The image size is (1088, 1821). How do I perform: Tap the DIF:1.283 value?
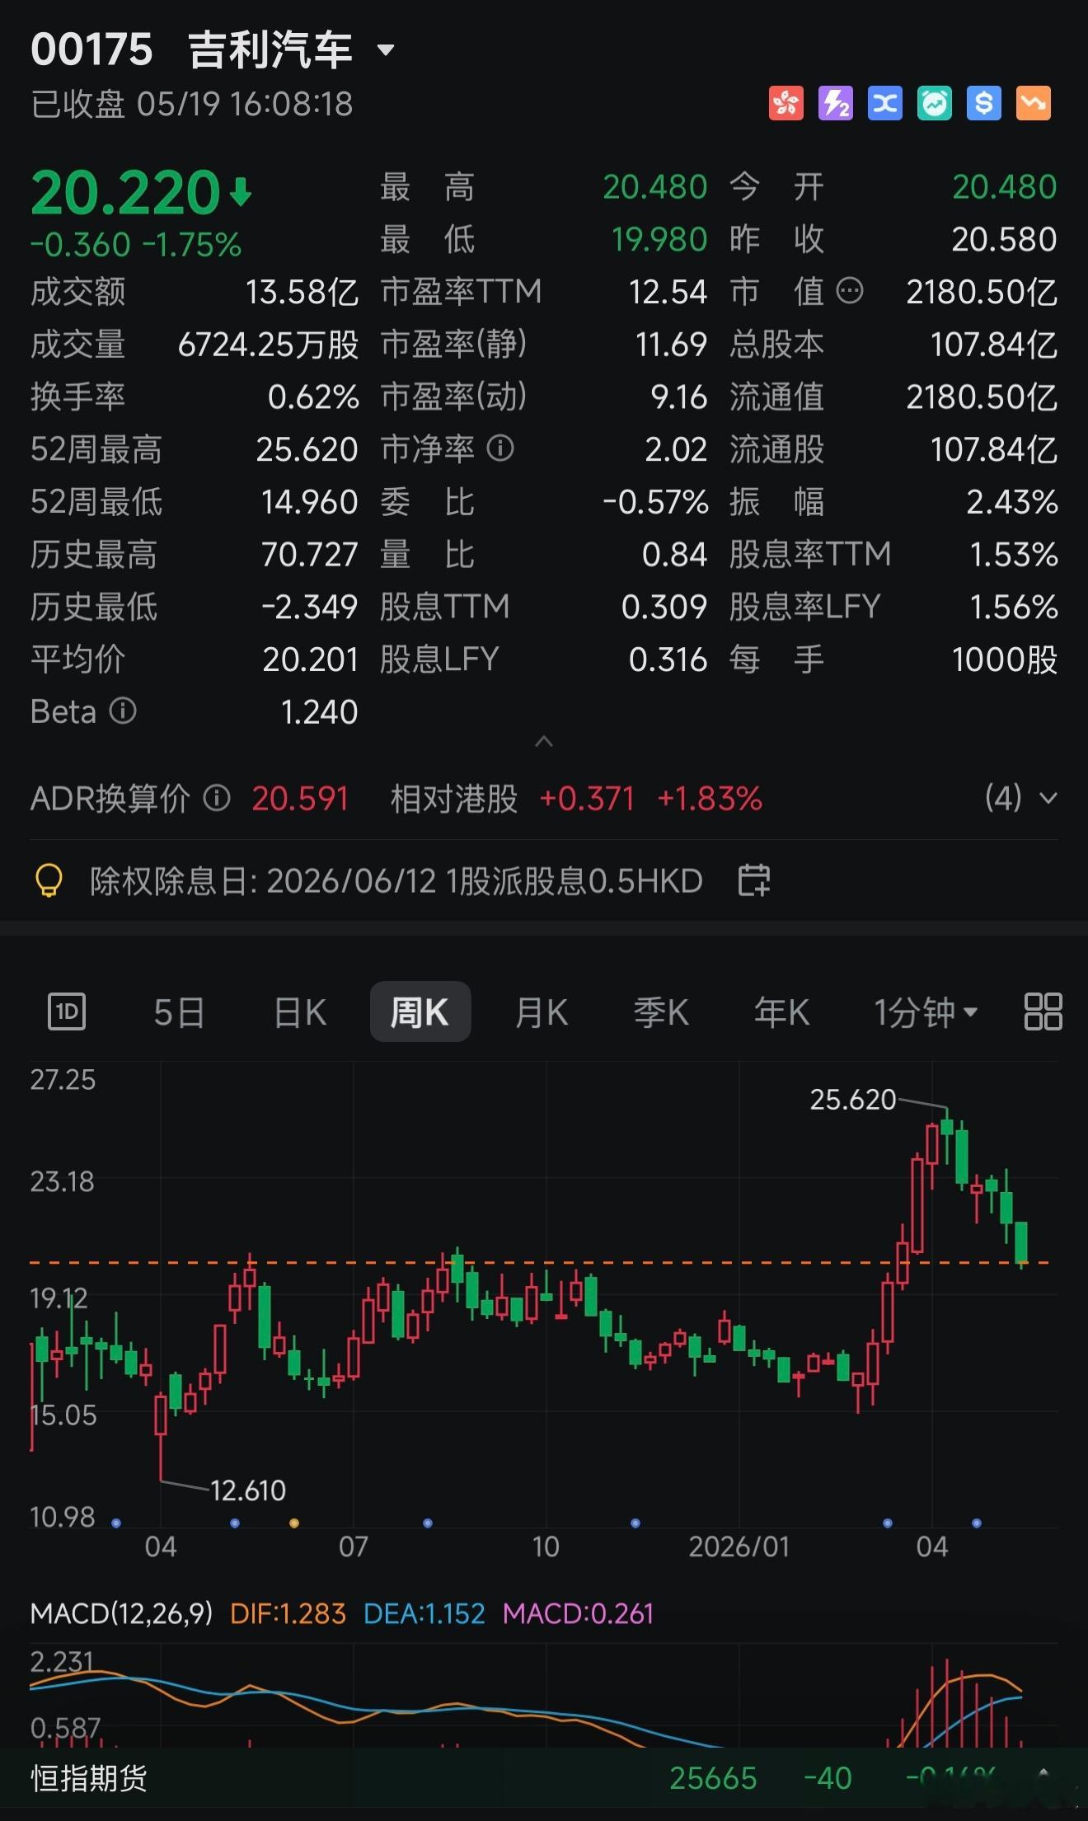(x=288, y=1613)
